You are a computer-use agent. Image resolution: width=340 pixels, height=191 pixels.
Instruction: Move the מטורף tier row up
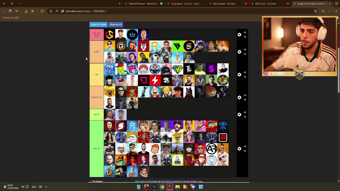(245, 50)
